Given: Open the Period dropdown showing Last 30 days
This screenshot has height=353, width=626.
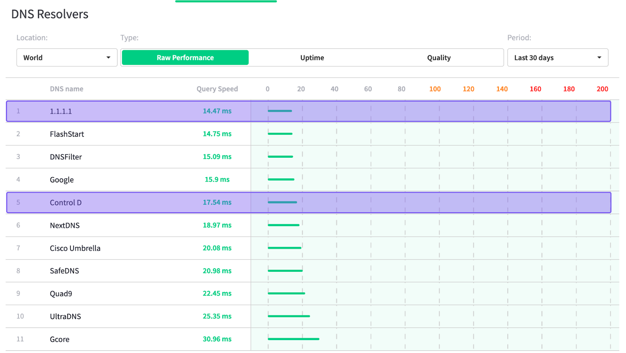Looking at the screenshot, I should (x=558, y=57).
